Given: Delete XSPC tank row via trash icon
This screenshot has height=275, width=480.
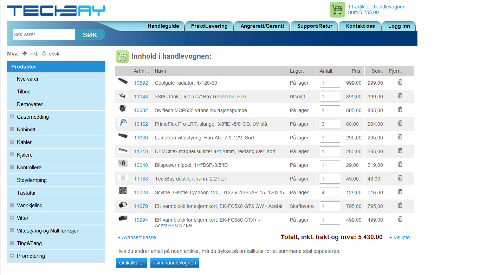Looking at the screenshot, I should tap(400, 96).
